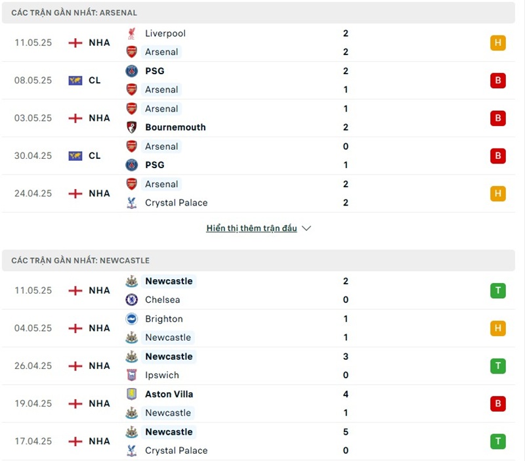Image resolution: width=525 pixels, height=461 pixels.
Task: Click the Brighton club crest icon
Action: pyautogui.click(x=131, y=319)
